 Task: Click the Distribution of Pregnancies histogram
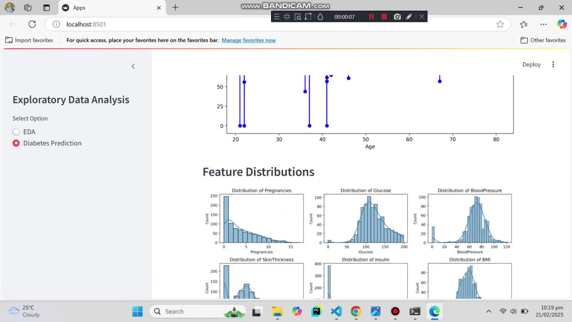(255, 221)
